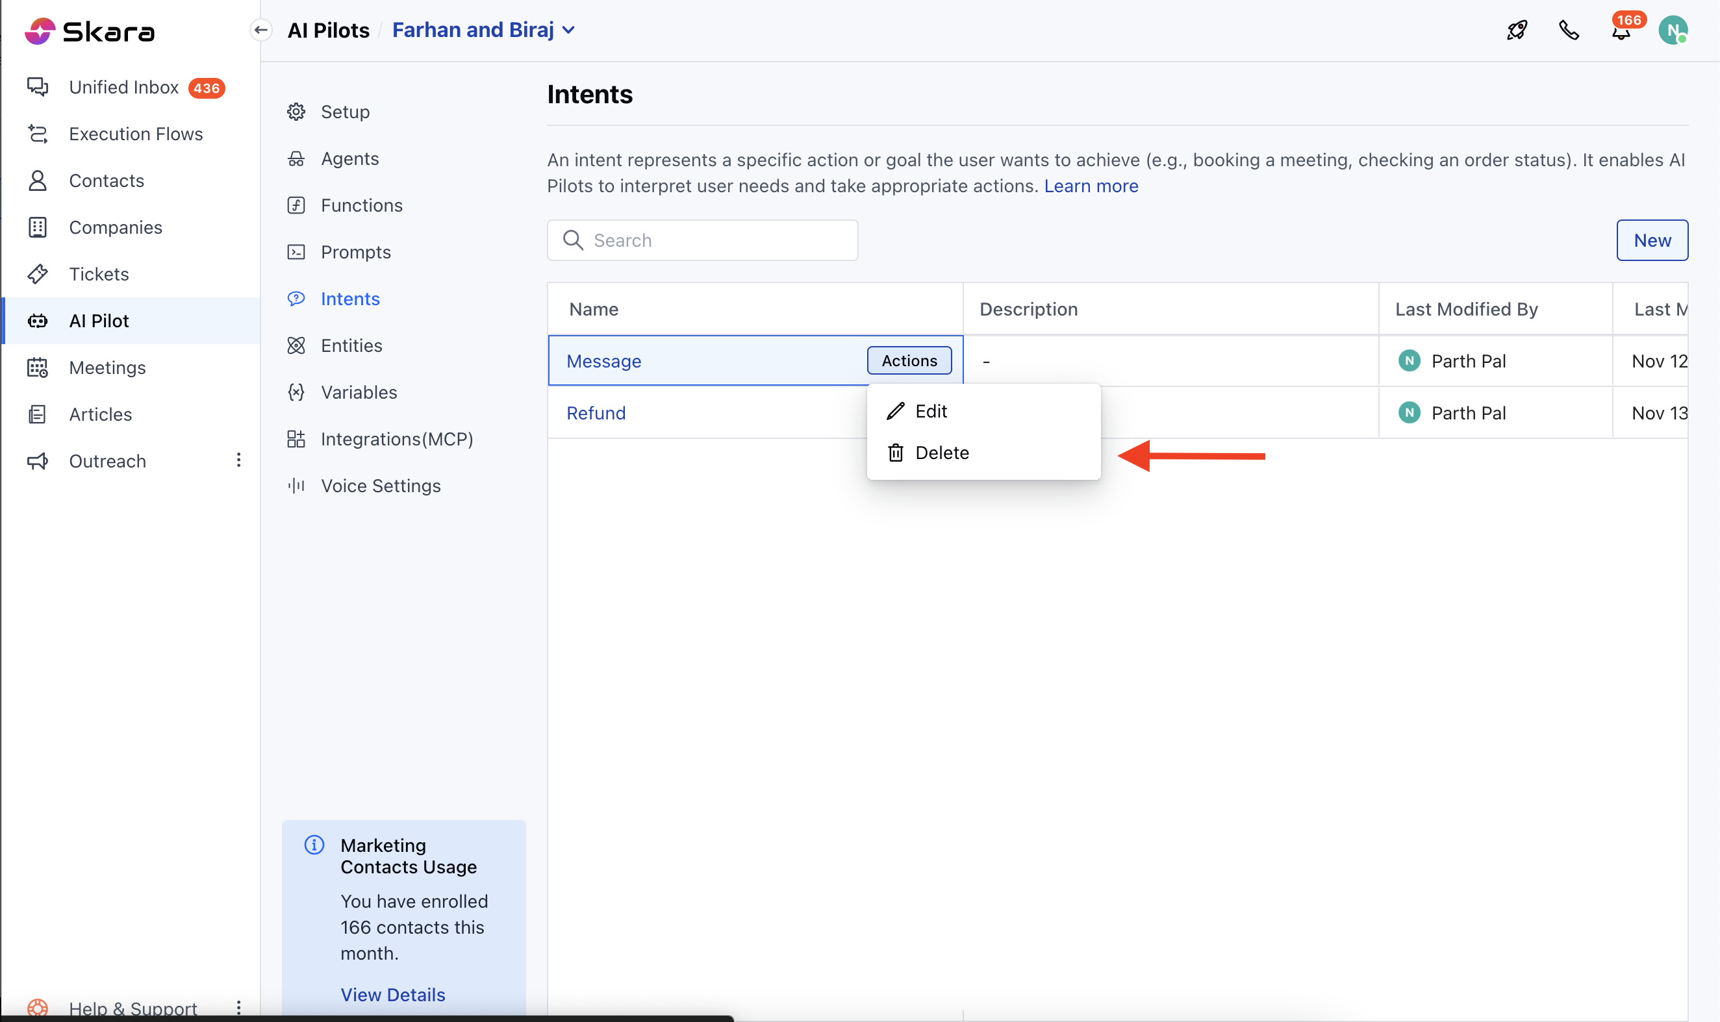Open the Learn more link
The width and height of the screenshot is (1720, 1022).
pos(1091,186)
